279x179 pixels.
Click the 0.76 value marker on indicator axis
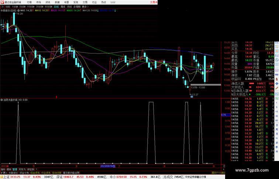[226, 115]
